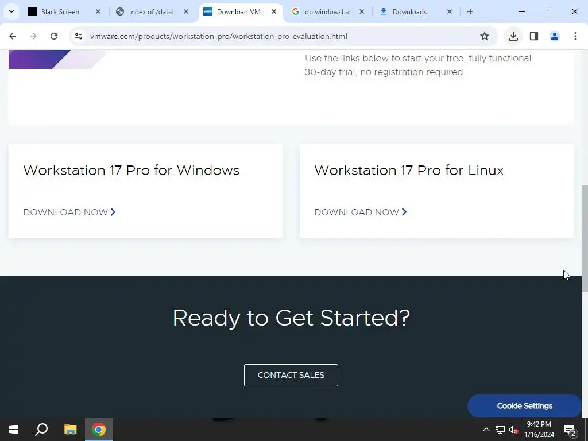
Task: Expand the tab search dropdown
Action: coord(11,11)
